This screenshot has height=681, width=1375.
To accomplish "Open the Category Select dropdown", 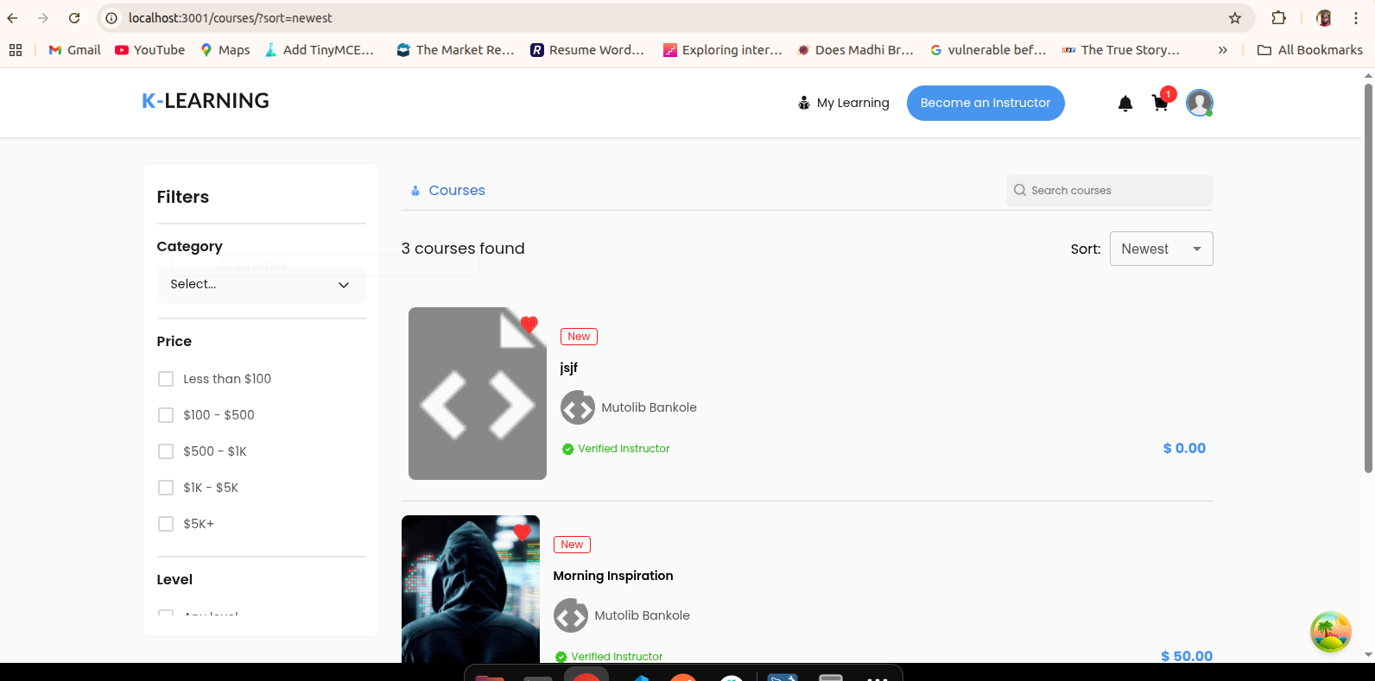I will tap(261, 285).
